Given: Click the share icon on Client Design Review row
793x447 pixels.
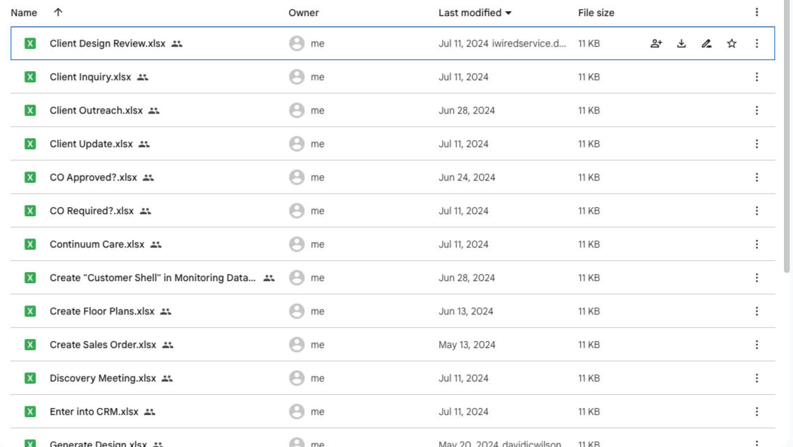Looking at the screenshot, I should pos(655,43).
